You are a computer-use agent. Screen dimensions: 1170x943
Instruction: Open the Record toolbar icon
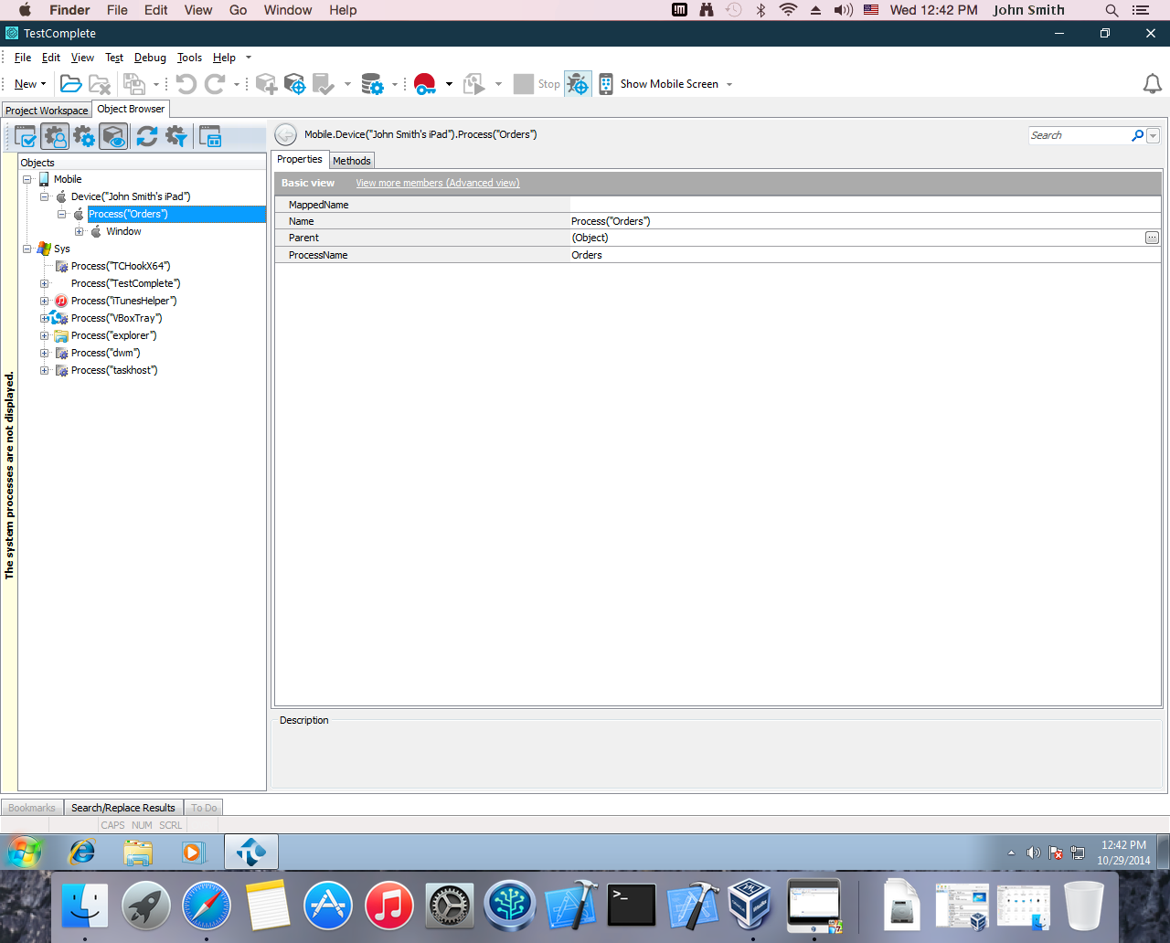[422, 83]
